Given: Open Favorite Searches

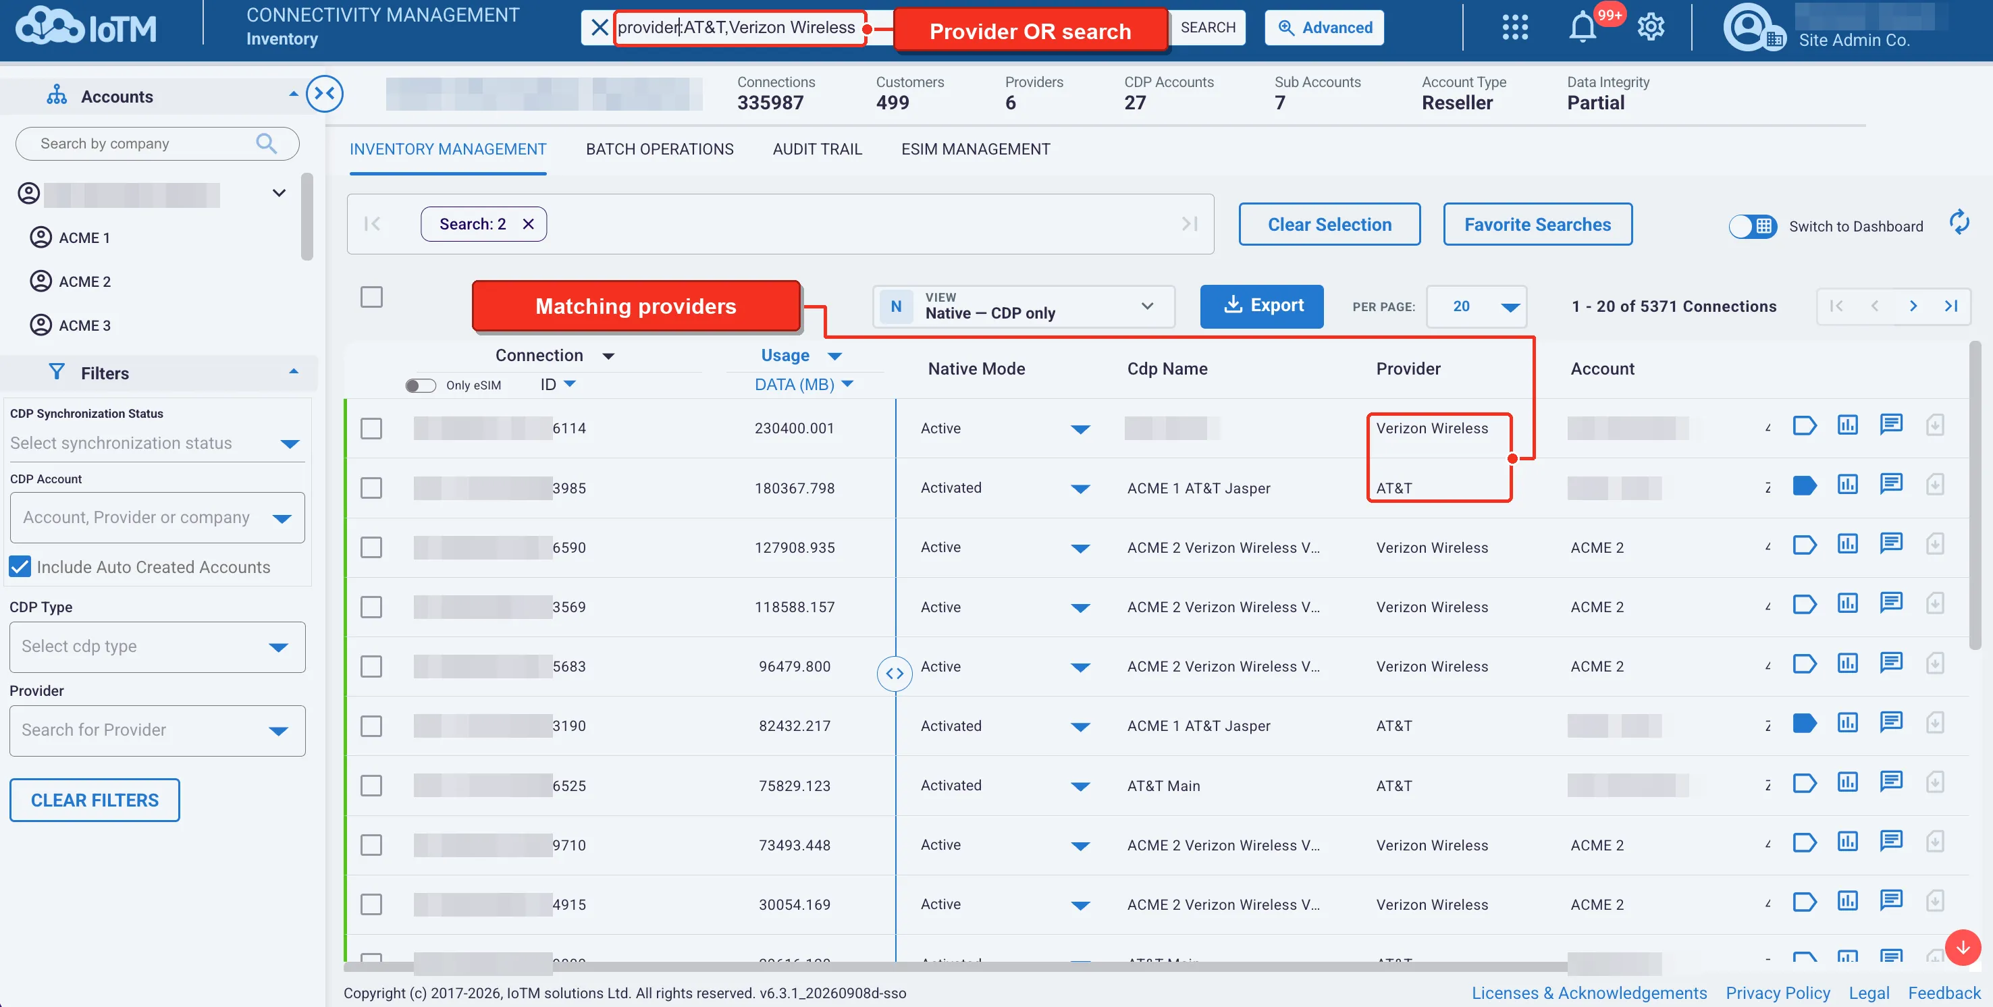Looking at the screenshot, I should tap(1537, 224).
